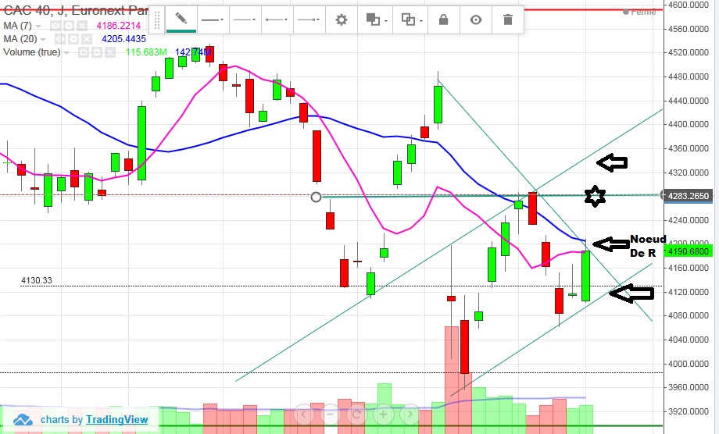Screen dimensions: 719x434
Task: Open MA (7) settings gear
Action: click(69, 26)
